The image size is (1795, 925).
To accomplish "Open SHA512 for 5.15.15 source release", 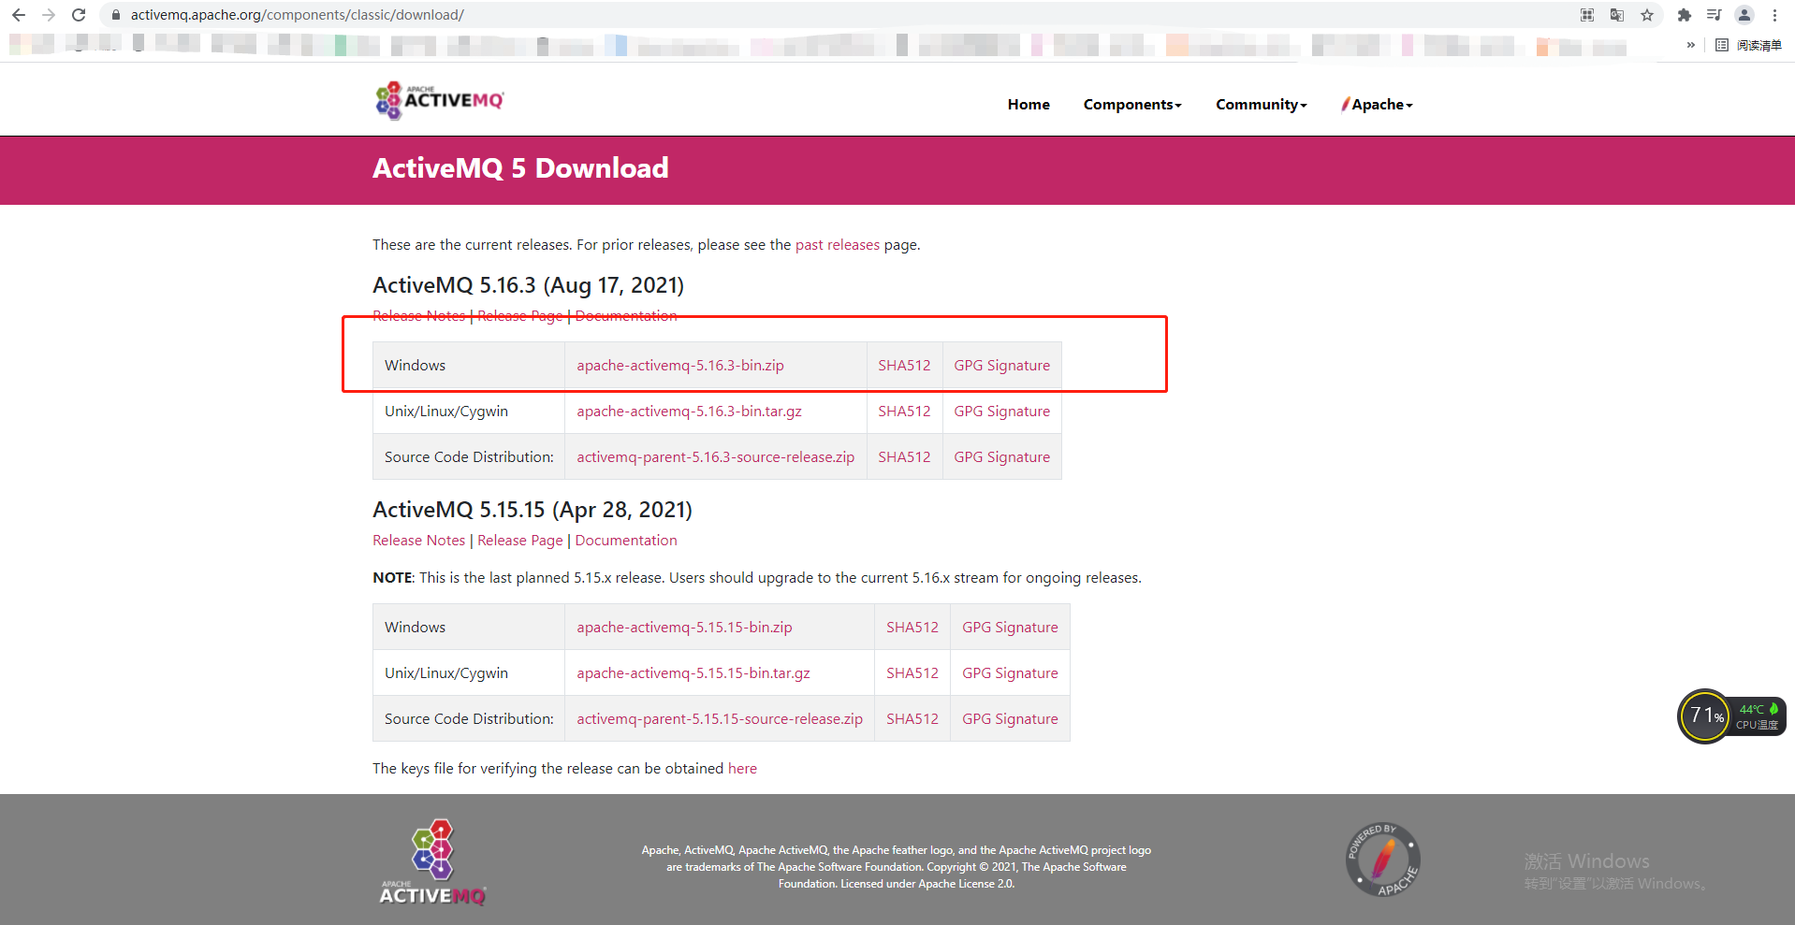I will [912, 719].
